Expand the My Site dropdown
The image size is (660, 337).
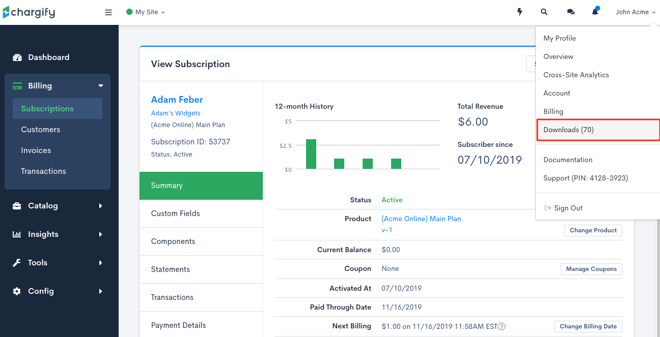pos(146,12)
